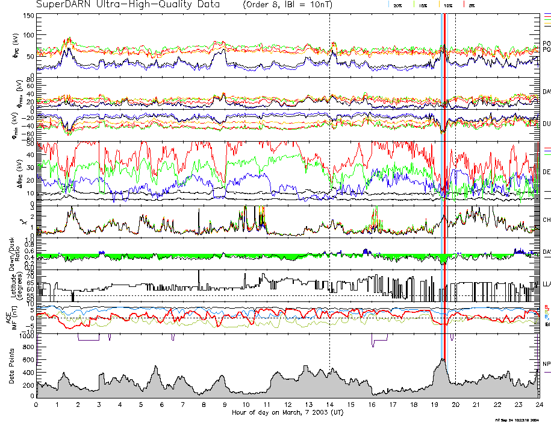Select the orange 10% legend swatch

438,5
